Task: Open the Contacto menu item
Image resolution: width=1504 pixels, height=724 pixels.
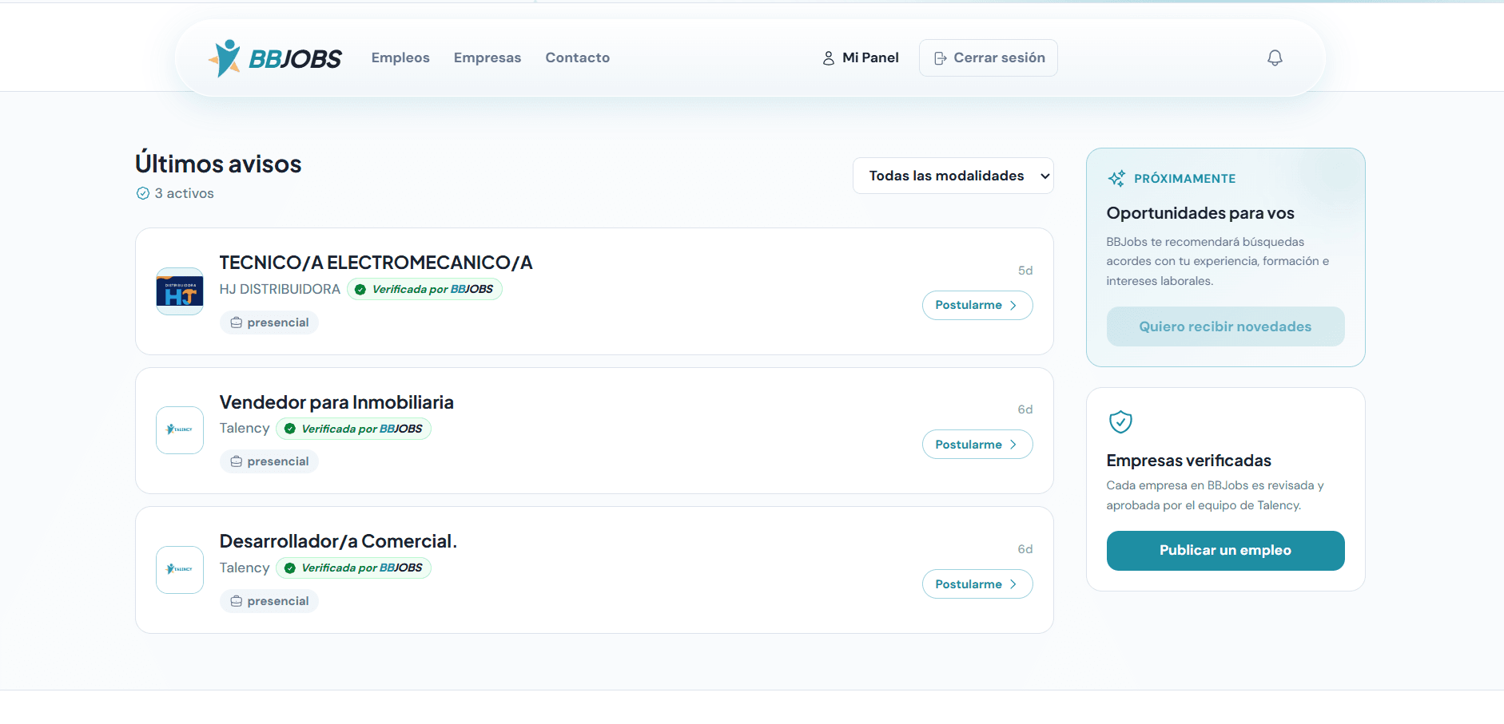Action: click(578, 57)
